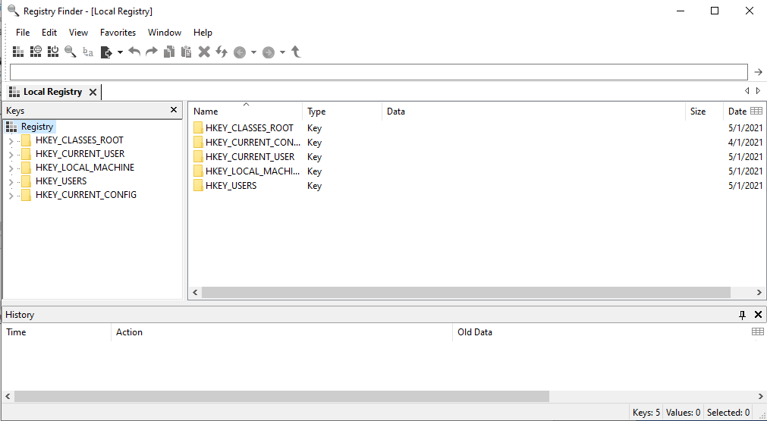Click the go arrow beside address bar

coord(758,72)
